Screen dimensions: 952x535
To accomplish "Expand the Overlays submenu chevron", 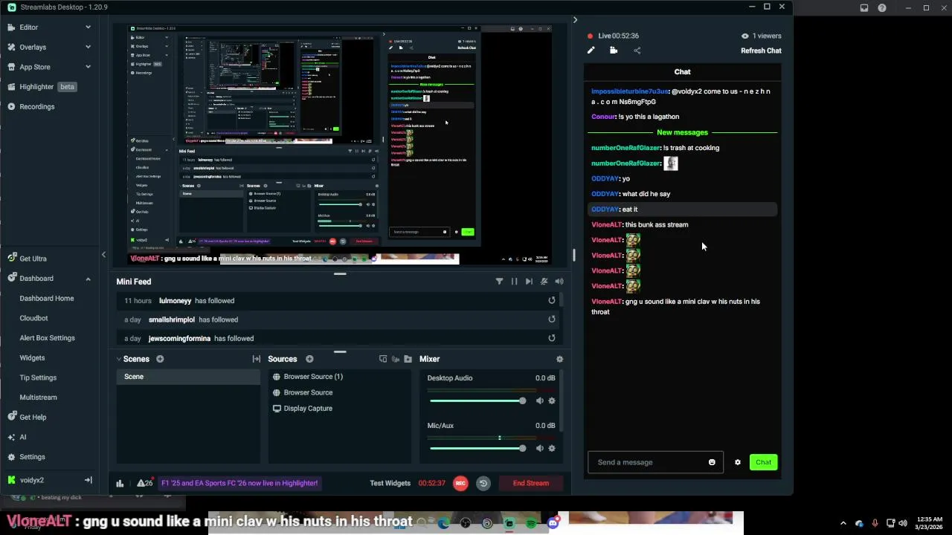I will 88,47.
